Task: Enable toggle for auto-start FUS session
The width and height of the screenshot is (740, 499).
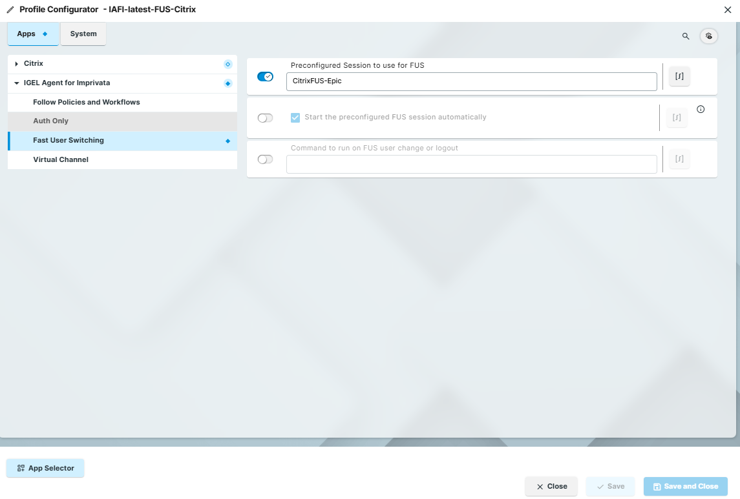Action: (x=265, y=118)
